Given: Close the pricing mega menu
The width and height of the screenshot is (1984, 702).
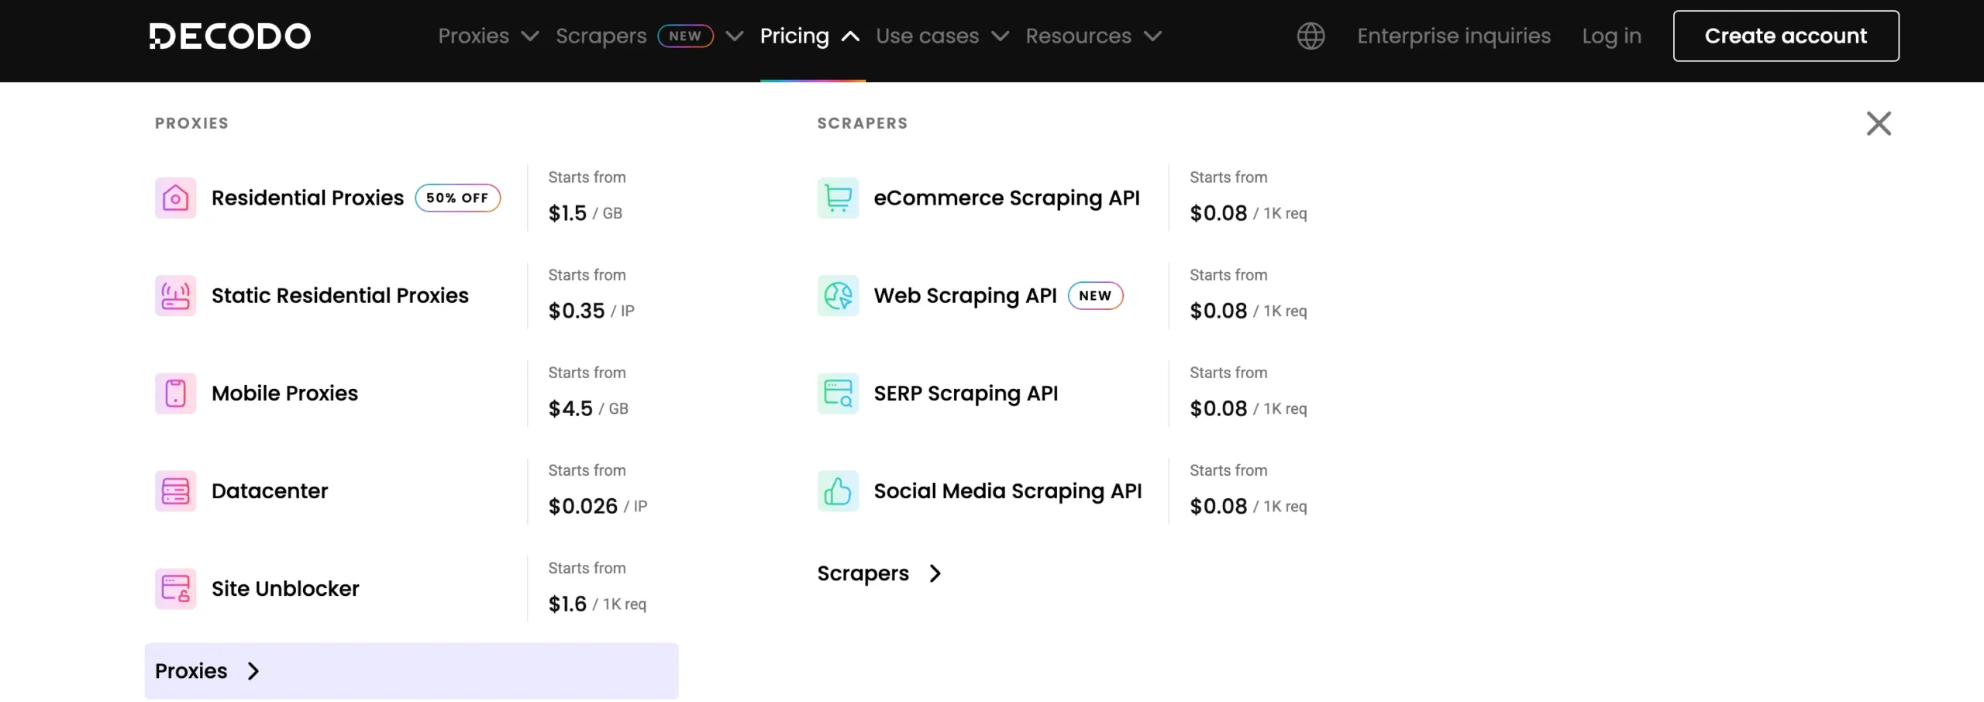Looking at the screenshot, I should tap(1879, 123).
